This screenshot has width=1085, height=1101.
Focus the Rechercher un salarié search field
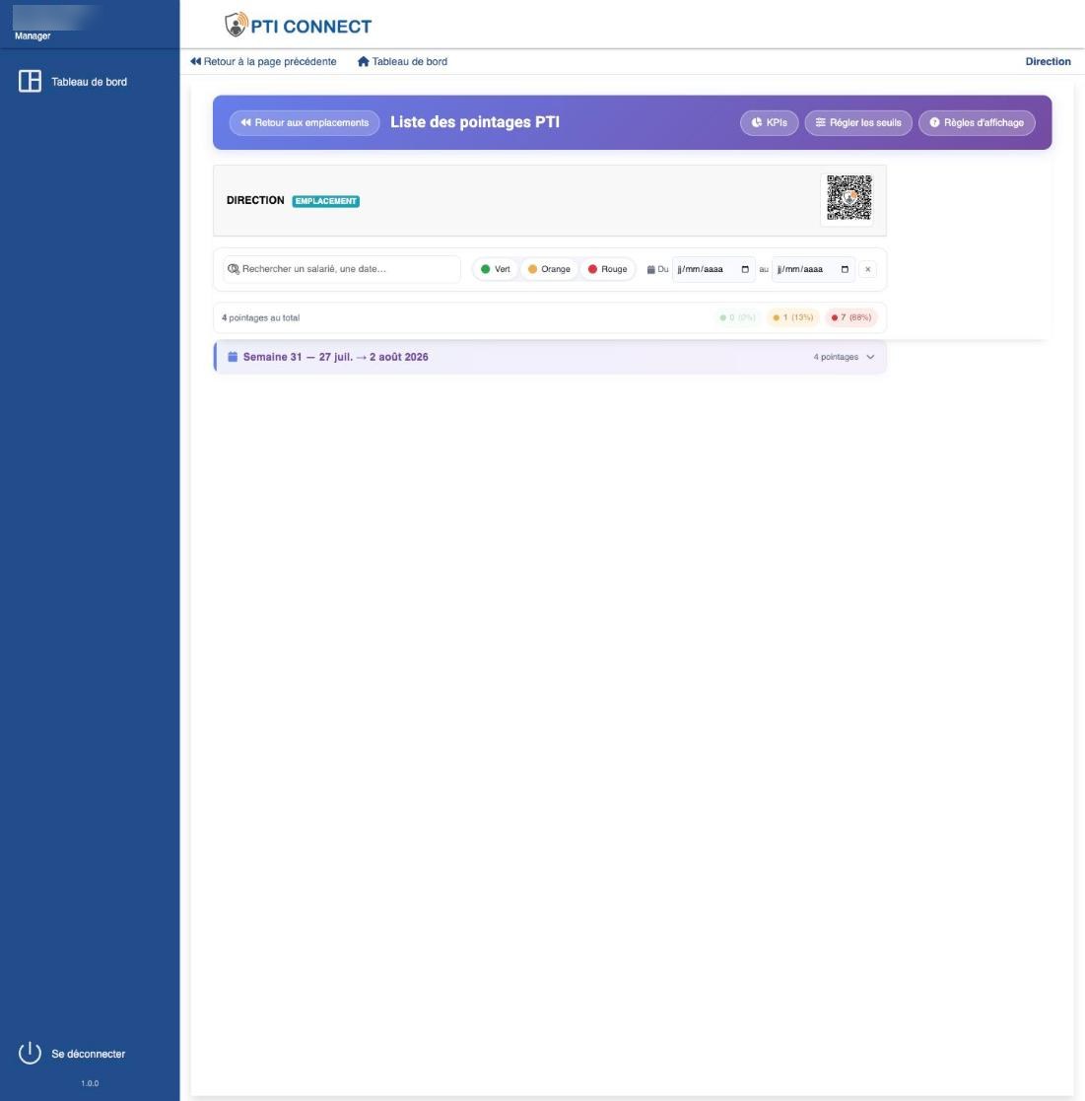[342, 269]
